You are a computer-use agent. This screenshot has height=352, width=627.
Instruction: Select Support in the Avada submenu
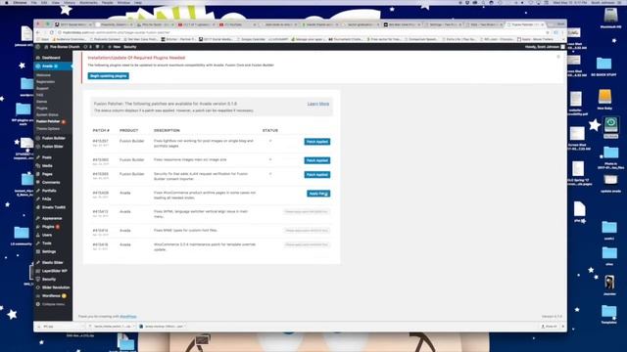[x=42, y=89]
